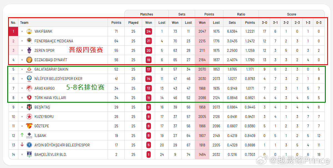
Task: Click Eczacıbaşı's red 19 won badge
Action: click(148, 60)
